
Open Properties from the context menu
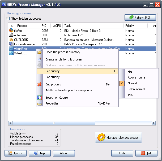[77, 103]
